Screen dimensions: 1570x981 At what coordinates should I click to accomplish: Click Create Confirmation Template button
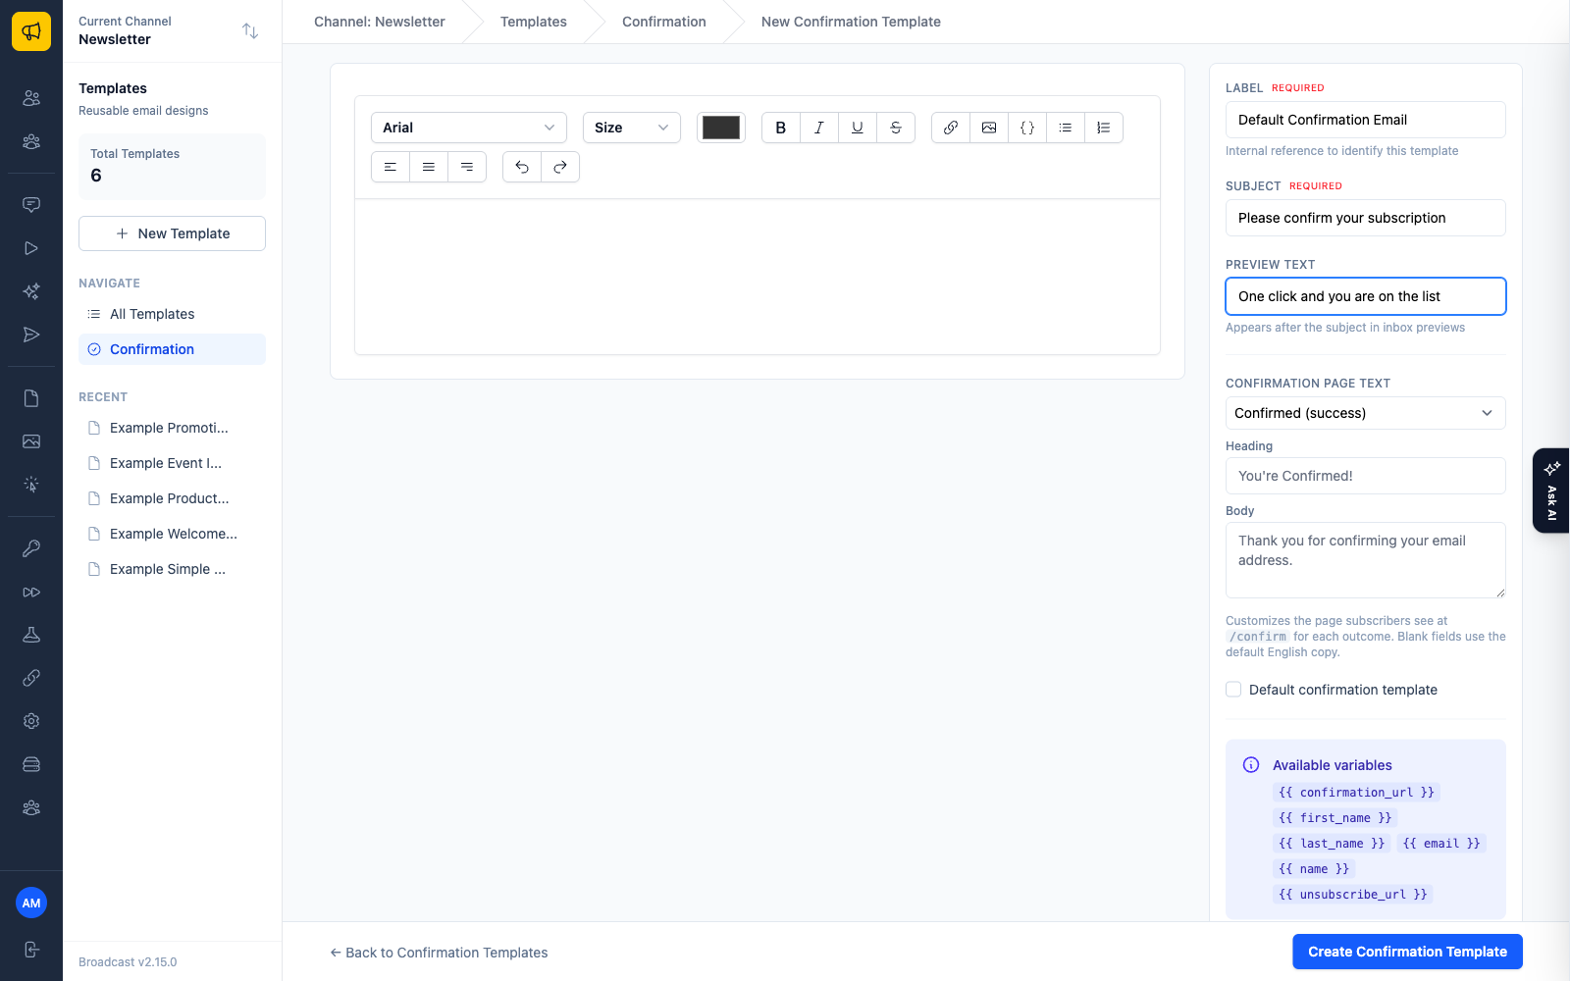pyautogui.click(x=1407, y=952)
